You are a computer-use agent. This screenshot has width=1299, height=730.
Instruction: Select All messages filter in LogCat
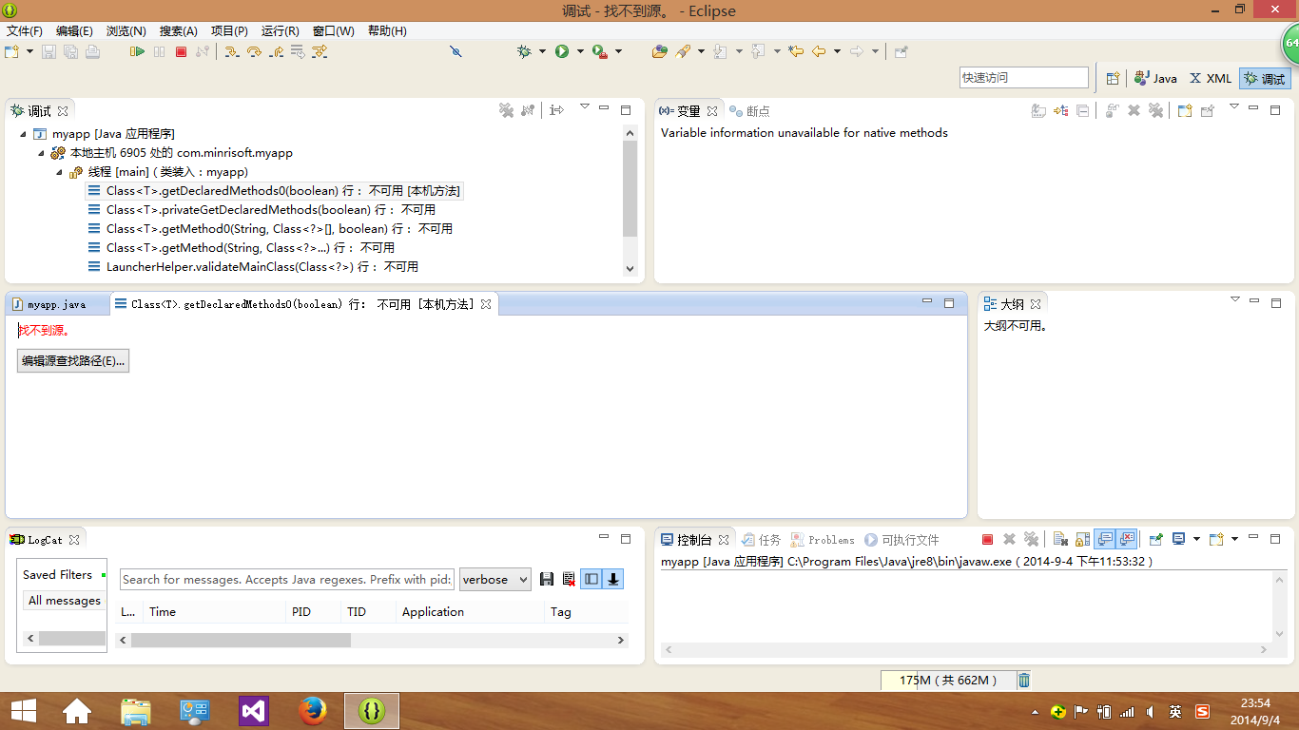[x=64, y=600]
